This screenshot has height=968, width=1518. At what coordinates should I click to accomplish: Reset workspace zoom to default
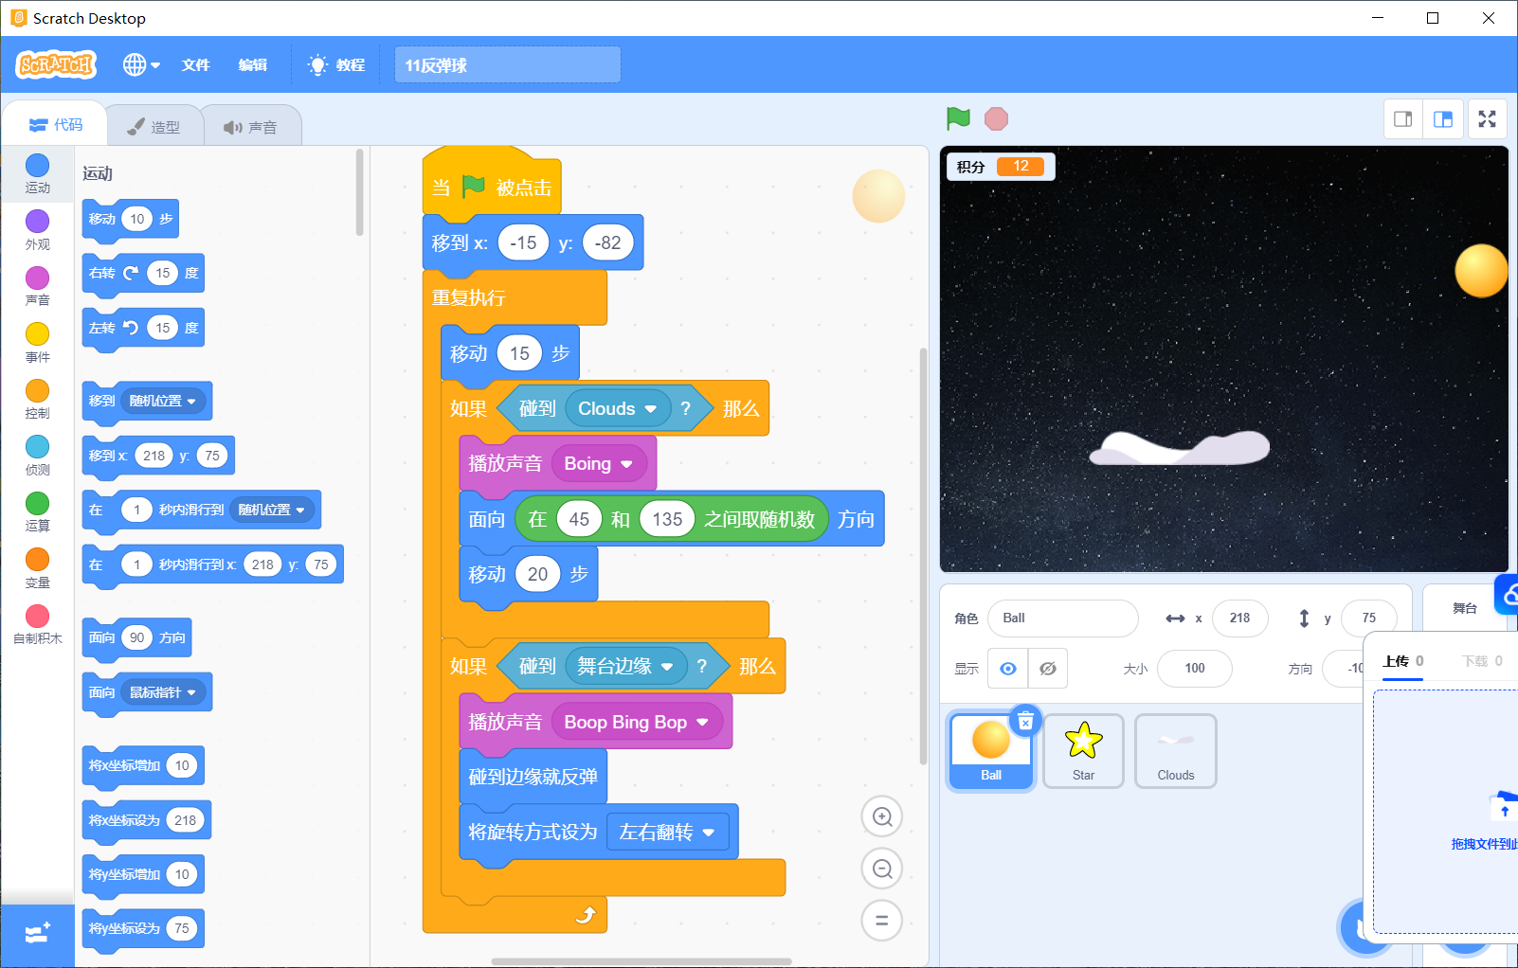(882, 920)
